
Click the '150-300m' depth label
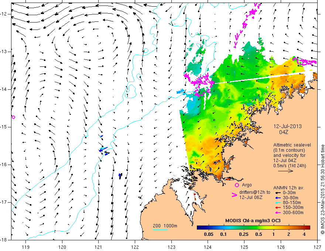click(293, 207)
